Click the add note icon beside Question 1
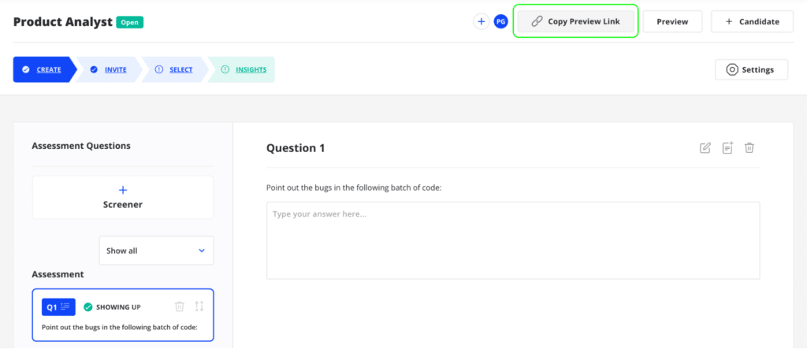The image size is (807, 349). click(x=727, y=148)
